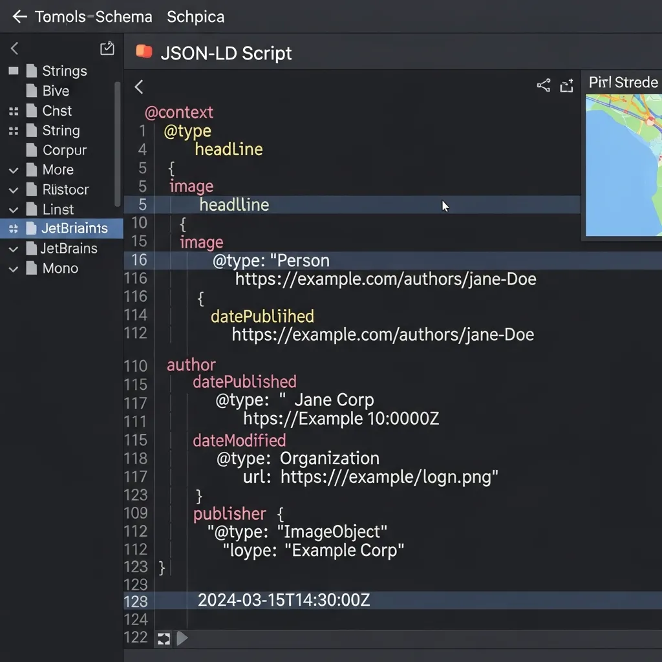Screen dimensions: 662x662
Task: Open the jane-Doe author URL on line 116
Action: point(385,279)
